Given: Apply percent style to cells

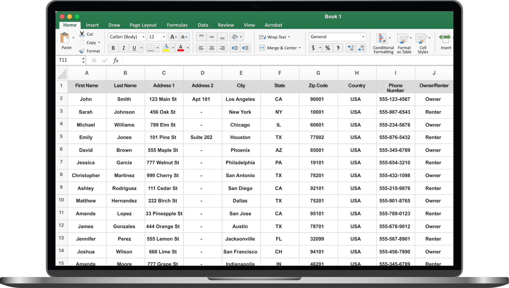Looking at the screenshot, I should (x=327, y=48).
